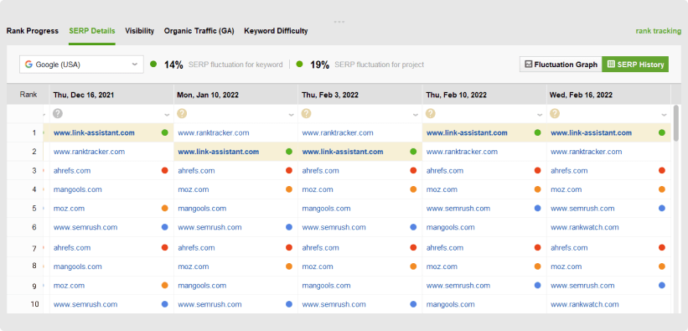
Task: Switch to SERP History view
Action: pos(635,65)
